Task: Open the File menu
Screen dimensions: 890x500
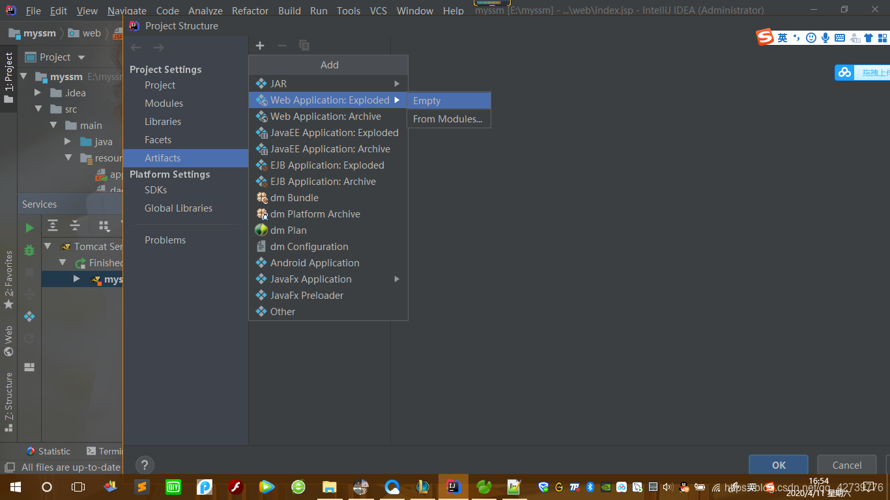Action: pos(33,10)
